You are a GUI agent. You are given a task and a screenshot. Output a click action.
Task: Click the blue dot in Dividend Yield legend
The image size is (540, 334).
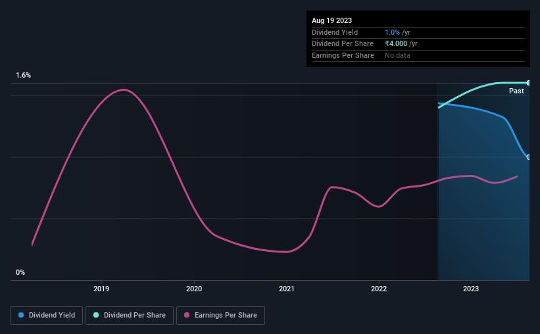(22, 316)
